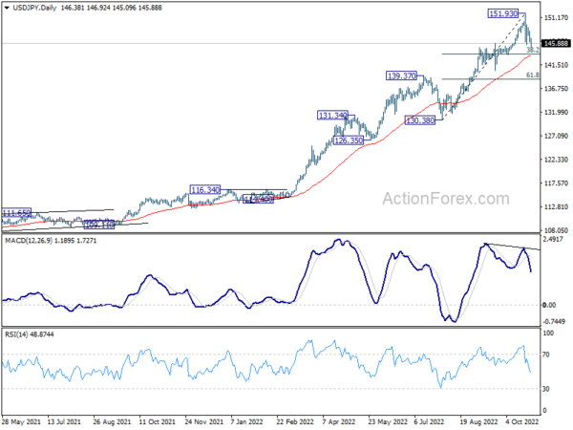Click the 151.930 peak price label
The image size is (573, 430).
coord(502,14)
